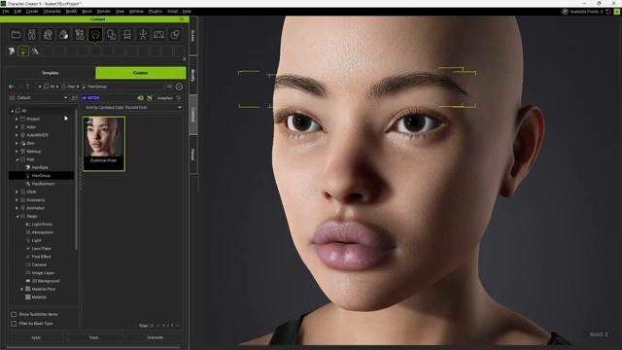
Task: Open the Modify side tab
Action: tap(193, 76)
